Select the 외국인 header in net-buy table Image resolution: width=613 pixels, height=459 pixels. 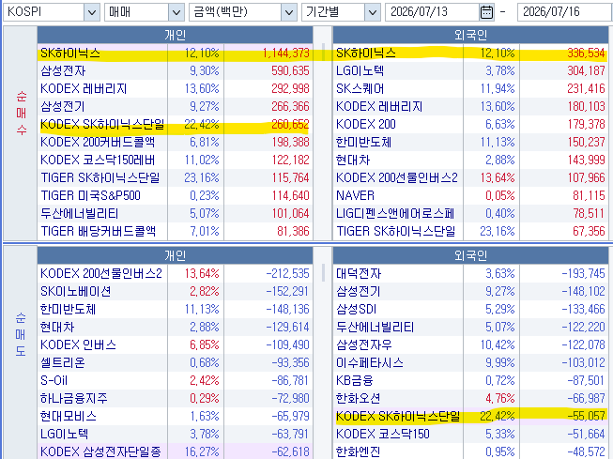coord(471,35)
